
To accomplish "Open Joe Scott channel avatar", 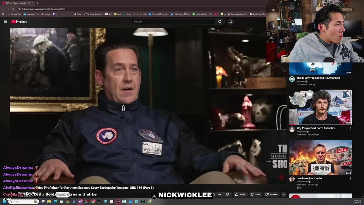I will click(x=292, y=79).
